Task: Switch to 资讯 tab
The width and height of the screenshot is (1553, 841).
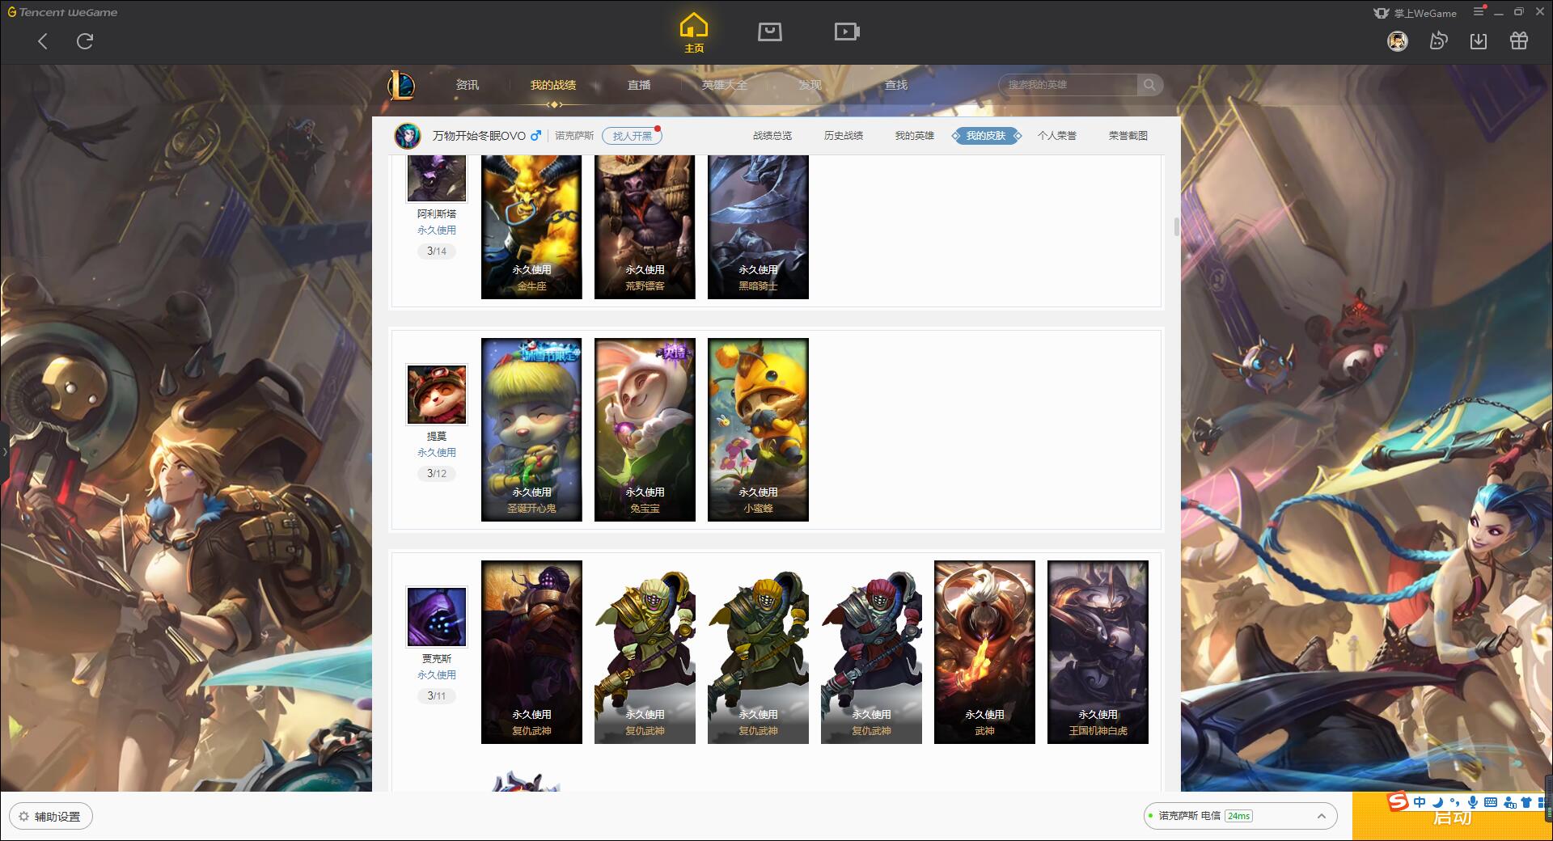Action: click(467, 85)
